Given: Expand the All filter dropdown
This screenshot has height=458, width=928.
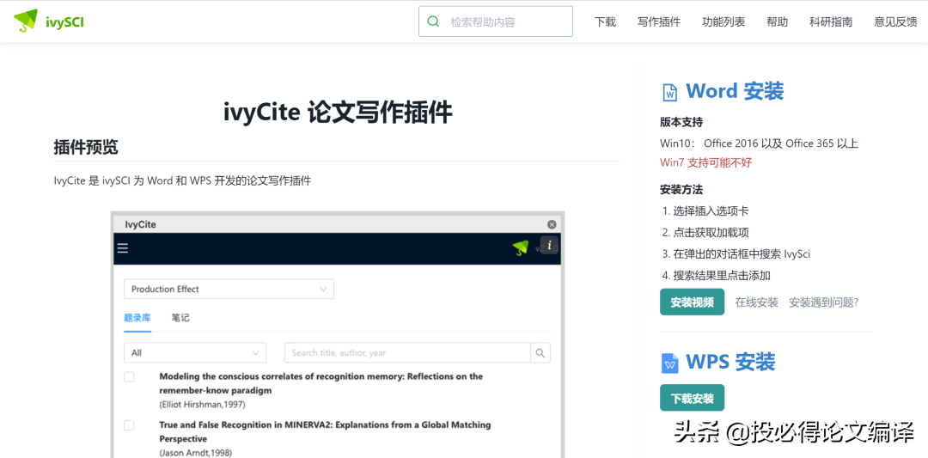Looking at the screenshot, I should click(195, 352).
